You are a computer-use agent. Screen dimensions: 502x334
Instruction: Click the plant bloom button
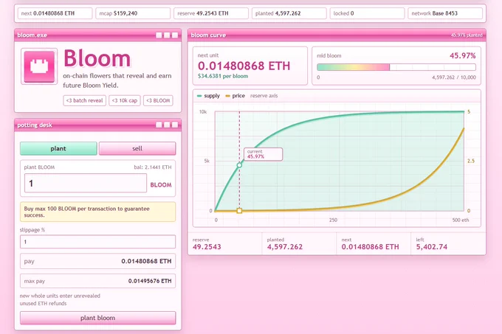97,318
